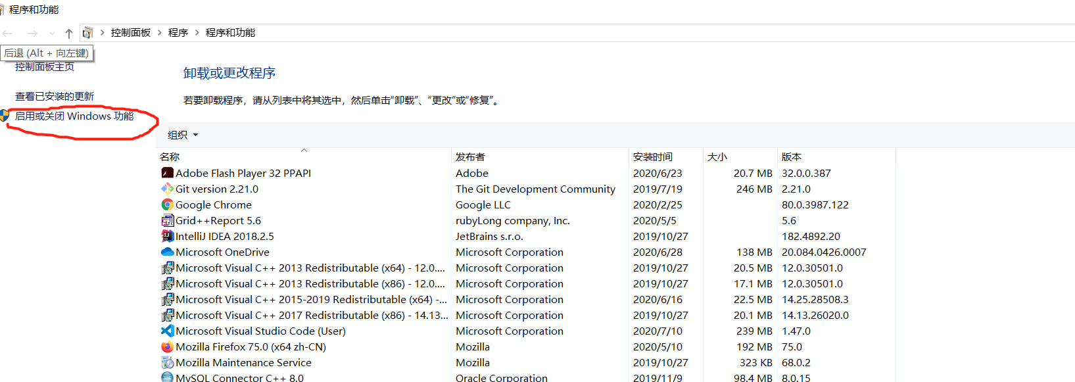
Task: Click version 14.25.28508.3 cell
Action: click(815, 299)
